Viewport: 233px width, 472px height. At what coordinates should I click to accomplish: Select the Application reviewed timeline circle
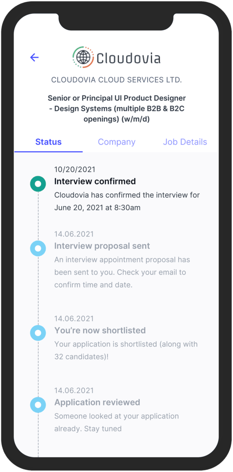click(38, 405)
